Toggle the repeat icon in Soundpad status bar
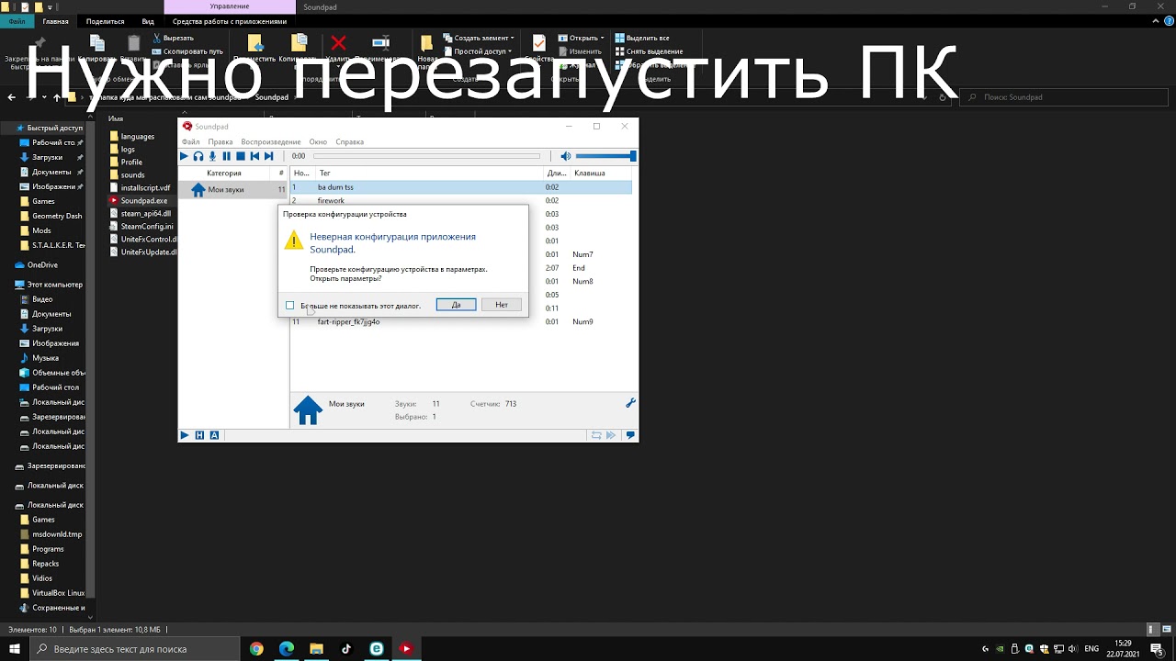Image resolution: width=1176 pixels, height=661 pixels. pyautogui.click(x=596, y=435)
